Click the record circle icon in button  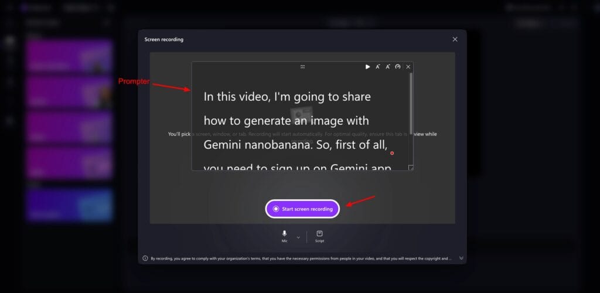click(x=276, y=209)
